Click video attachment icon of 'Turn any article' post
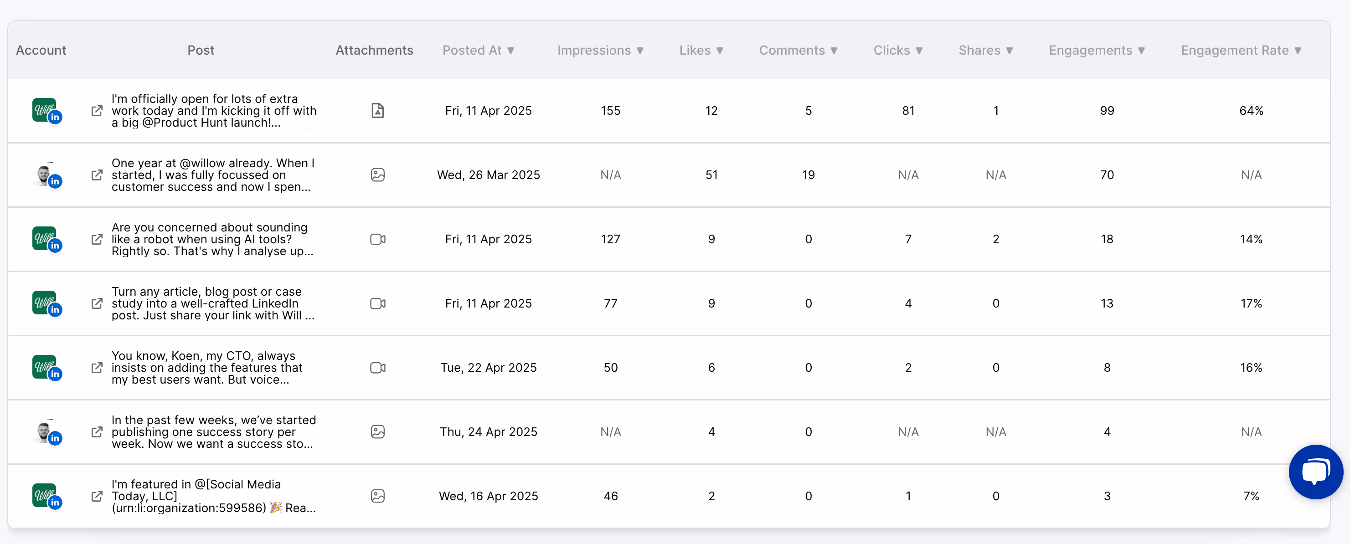This screenshot has width=1350, height=544. pyautogui.click(x=378, y=303)
